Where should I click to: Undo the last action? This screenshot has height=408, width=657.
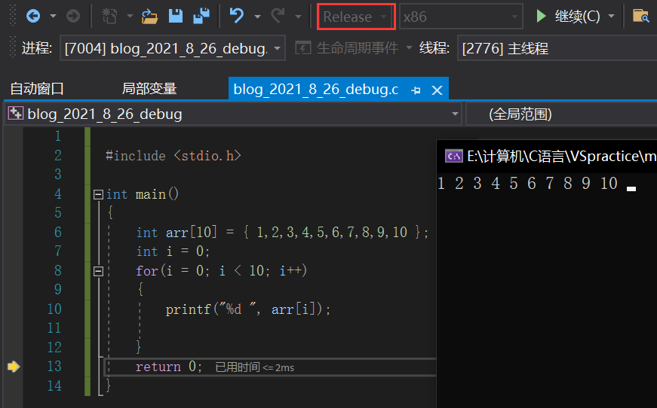tap(237, 17)
